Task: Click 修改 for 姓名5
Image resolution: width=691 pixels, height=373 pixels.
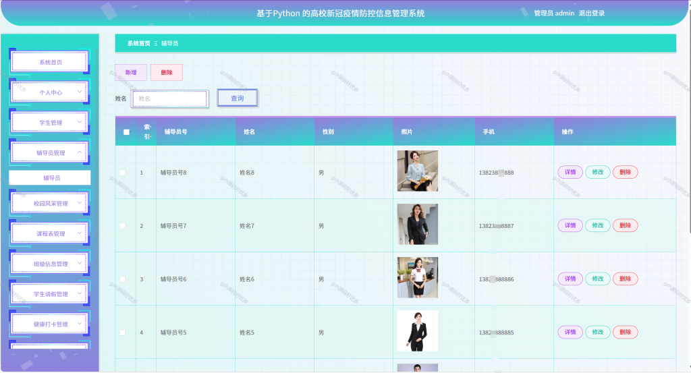Action: pyautogui.click(x=598, y=332)
